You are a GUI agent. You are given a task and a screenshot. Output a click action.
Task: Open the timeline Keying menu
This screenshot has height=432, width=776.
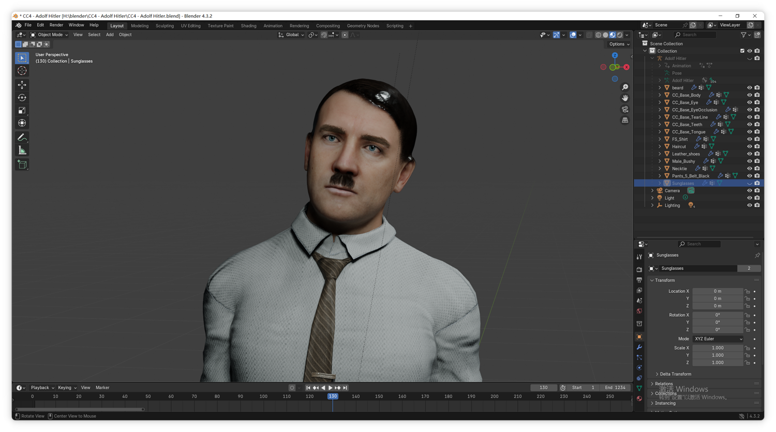(67, 388)
